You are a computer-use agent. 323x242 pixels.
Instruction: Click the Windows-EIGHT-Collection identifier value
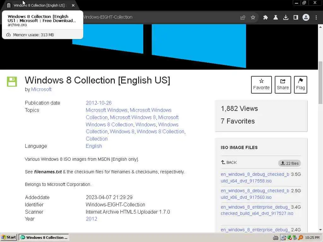tap(115, 205)
